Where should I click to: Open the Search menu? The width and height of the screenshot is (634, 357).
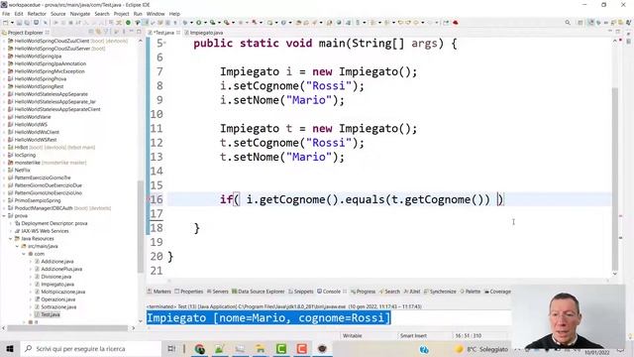(102, 14)
